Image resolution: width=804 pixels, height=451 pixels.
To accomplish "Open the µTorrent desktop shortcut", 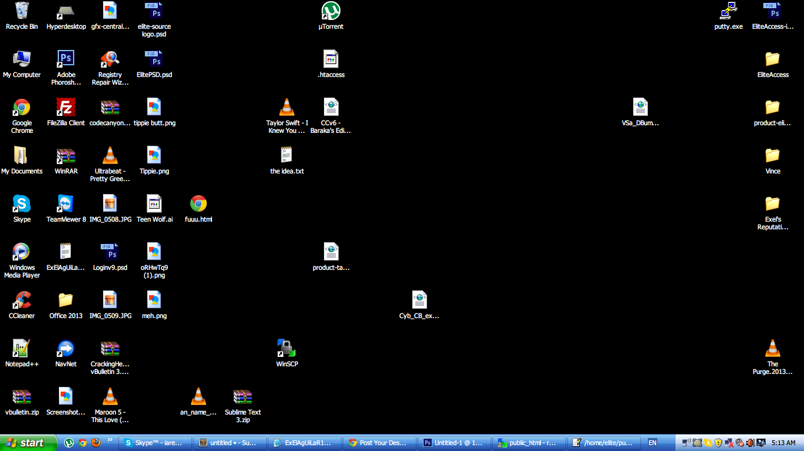I will click(331, 11).
